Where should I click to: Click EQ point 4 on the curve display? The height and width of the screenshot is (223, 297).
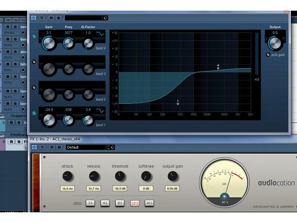(218, 68)
